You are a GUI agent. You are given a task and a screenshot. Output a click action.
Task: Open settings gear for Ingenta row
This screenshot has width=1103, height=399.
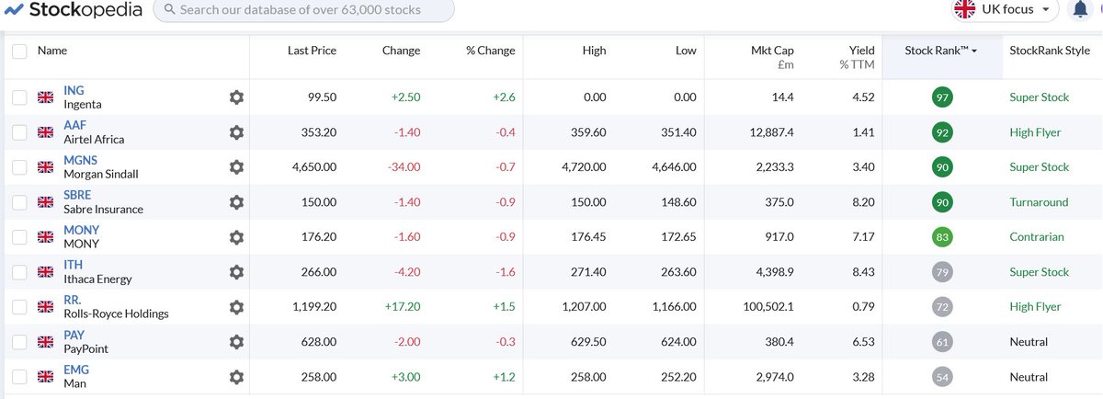(236, 97)
